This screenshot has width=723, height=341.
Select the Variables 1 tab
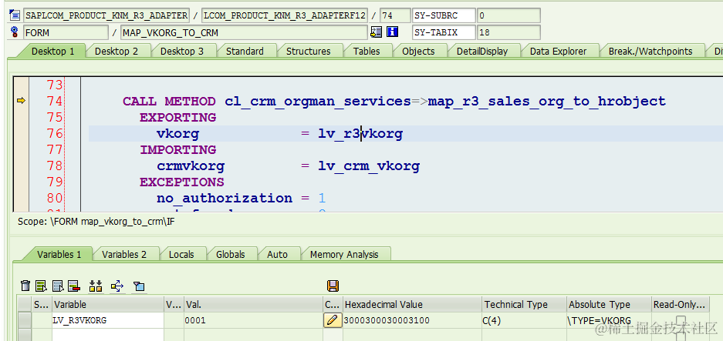pyautogui.click(x=59, y=254)
